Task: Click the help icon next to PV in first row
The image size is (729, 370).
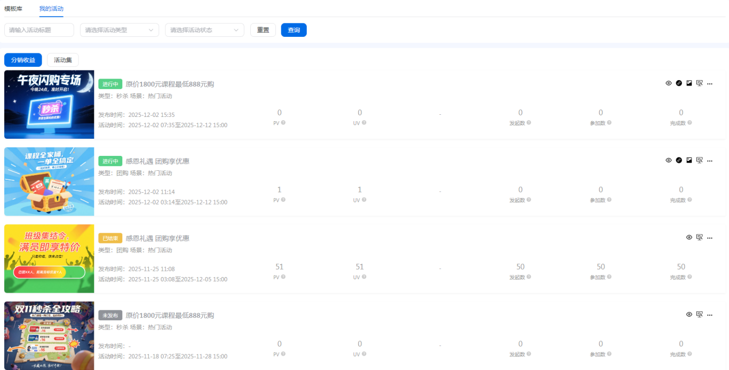Action: (283, 122)
